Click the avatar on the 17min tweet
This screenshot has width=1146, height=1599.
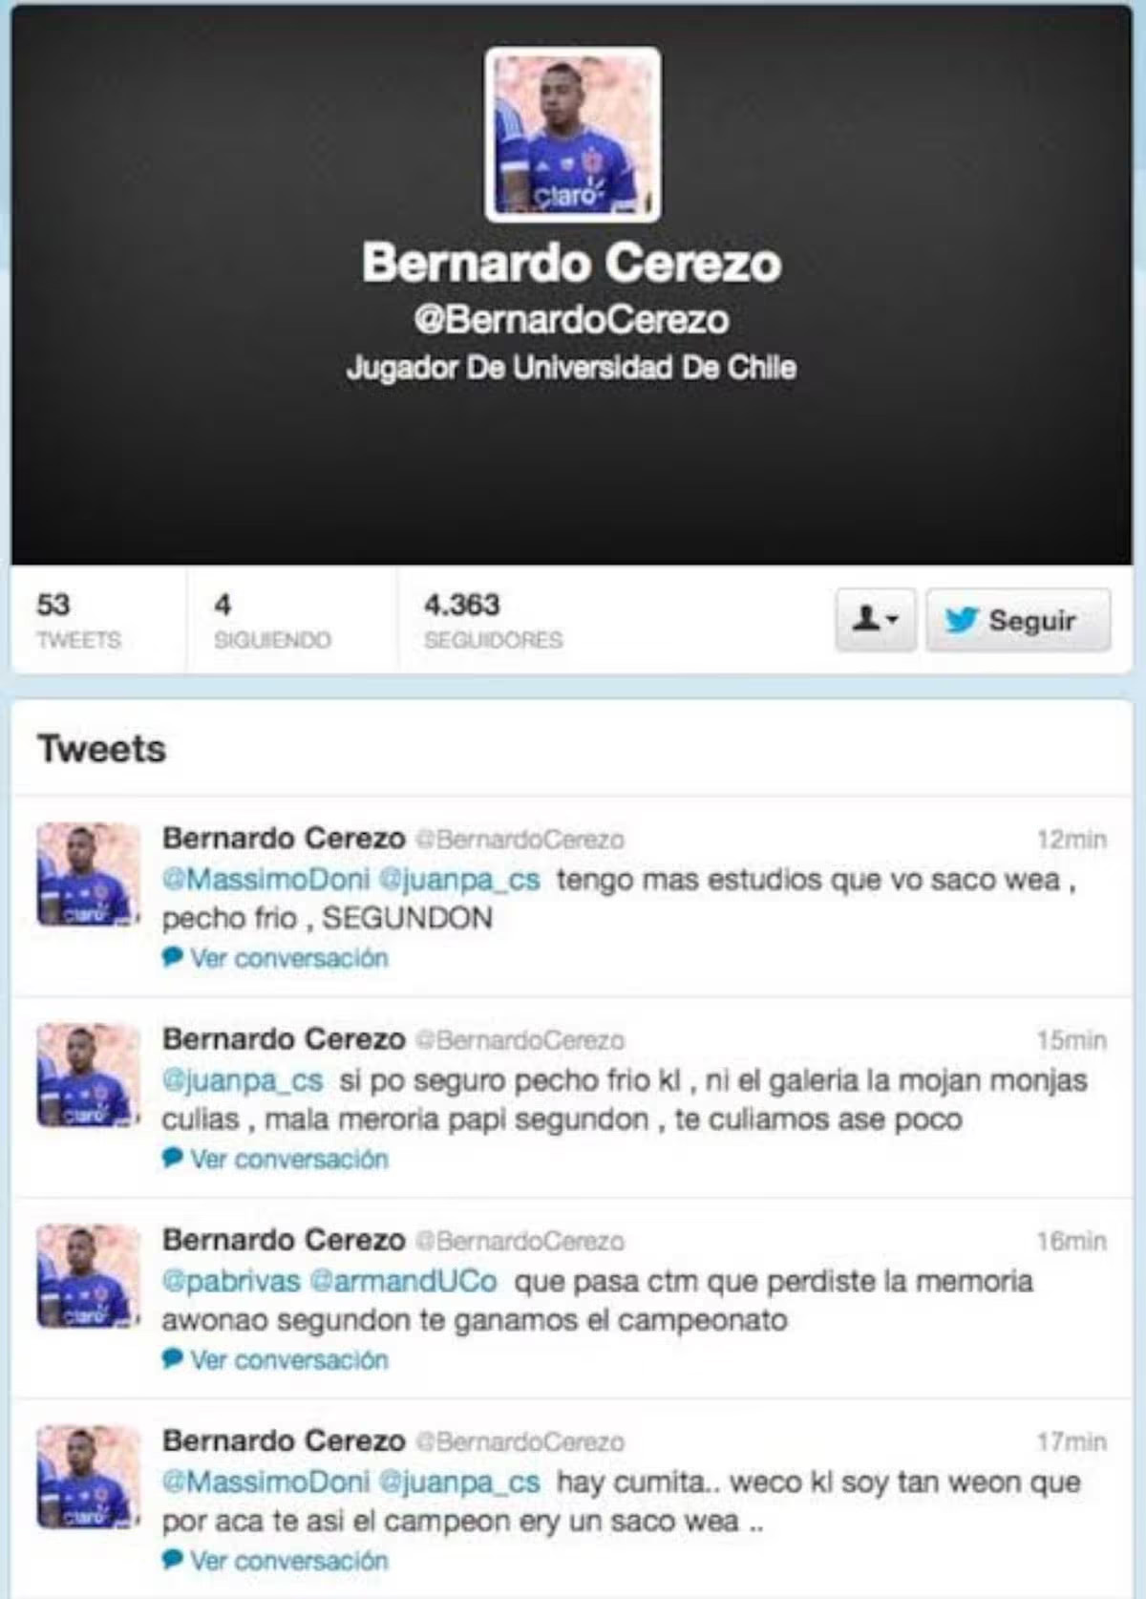click(x=88, y=1476)
